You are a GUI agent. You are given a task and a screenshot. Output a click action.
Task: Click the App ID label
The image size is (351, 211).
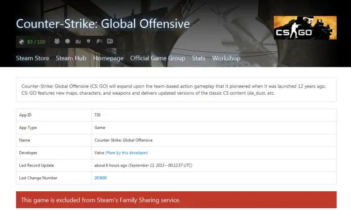tap(25, 115)
